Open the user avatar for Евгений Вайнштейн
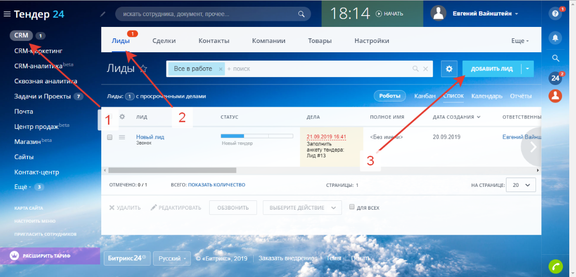The width and height of the screenshot is (576, 277). coord(438,13)
